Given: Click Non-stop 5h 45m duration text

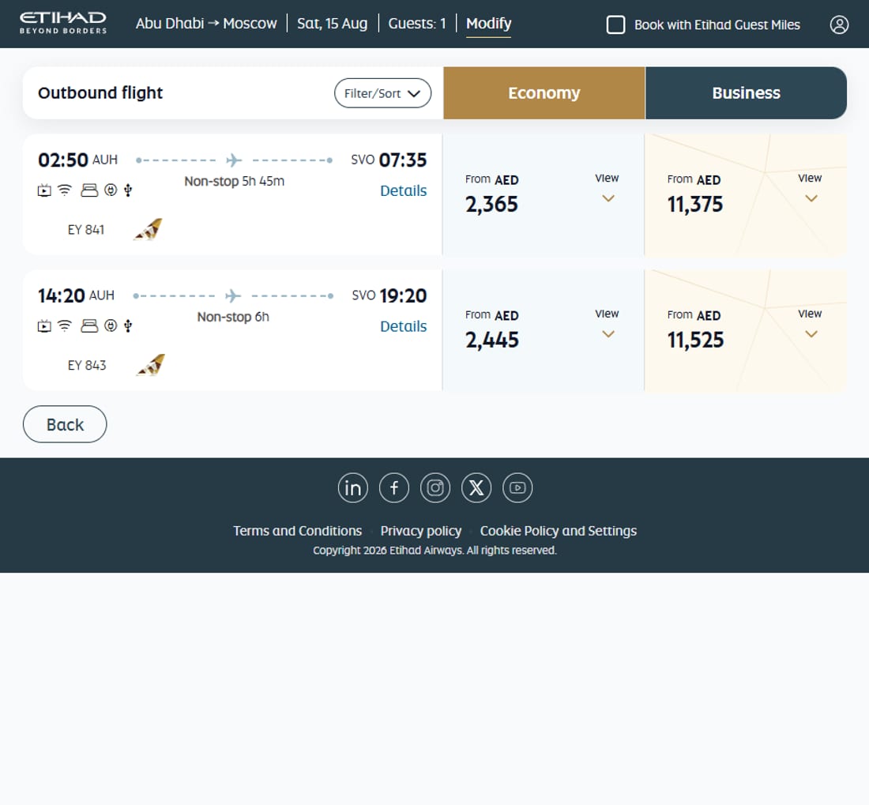Looking at the screenshot, I should pyautogui.click(x=234, y=181).
